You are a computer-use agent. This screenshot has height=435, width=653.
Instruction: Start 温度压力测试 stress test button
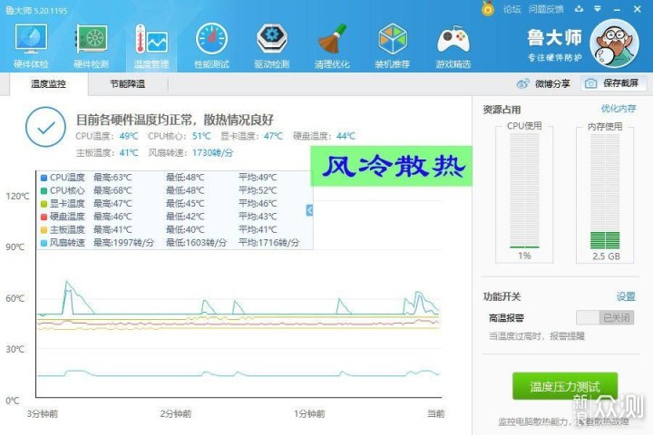click(565, 387)
